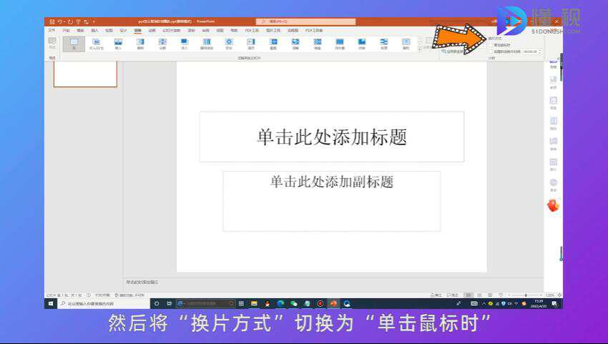Open WeChat from taskbar
Screen dimensions: 608x344
tap(293, 303)
